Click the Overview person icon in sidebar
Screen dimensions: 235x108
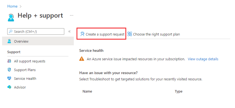pyautogui.click(x=9, y=41)
